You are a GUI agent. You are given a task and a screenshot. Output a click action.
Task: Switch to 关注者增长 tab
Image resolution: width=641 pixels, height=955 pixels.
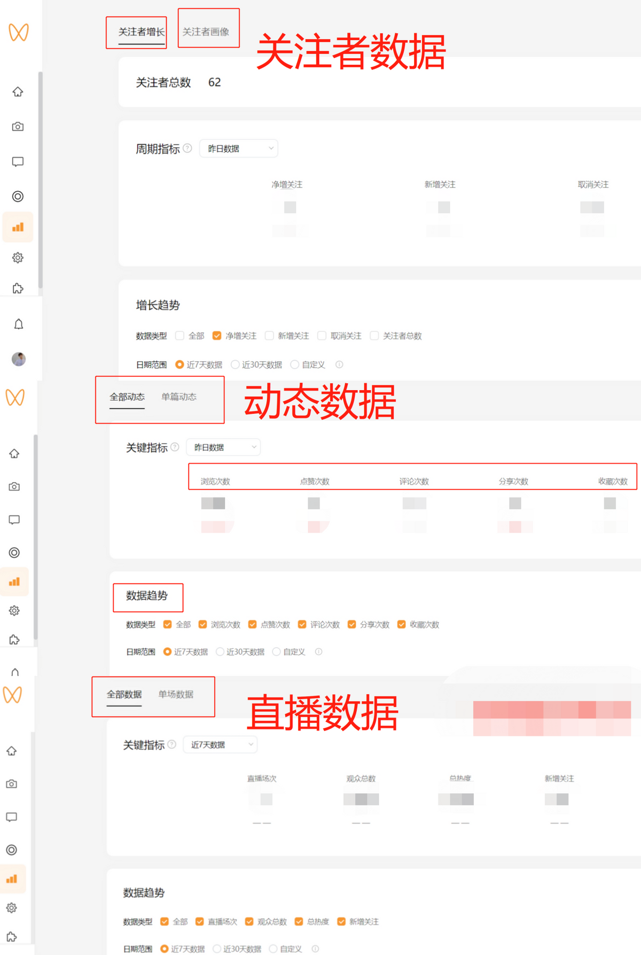point(142,32)
